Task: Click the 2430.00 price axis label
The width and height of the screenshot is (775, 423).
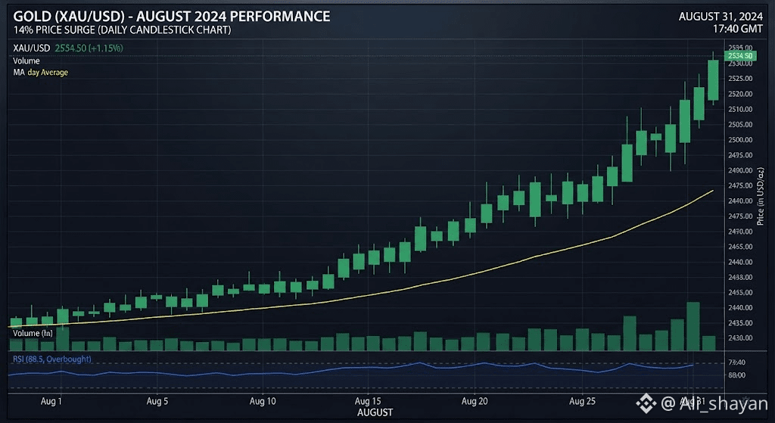Action: [740, 338]
